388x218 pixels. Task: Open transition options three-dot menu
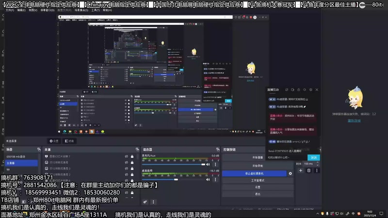(x=317, y=171)
